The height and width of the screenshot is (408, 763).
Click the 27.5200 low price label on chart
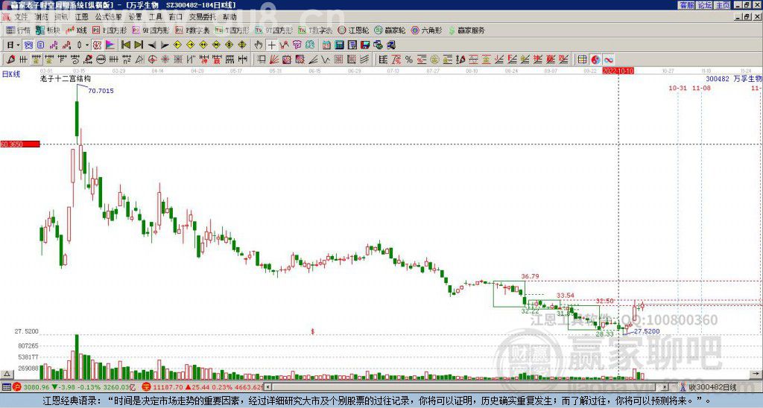648,331
